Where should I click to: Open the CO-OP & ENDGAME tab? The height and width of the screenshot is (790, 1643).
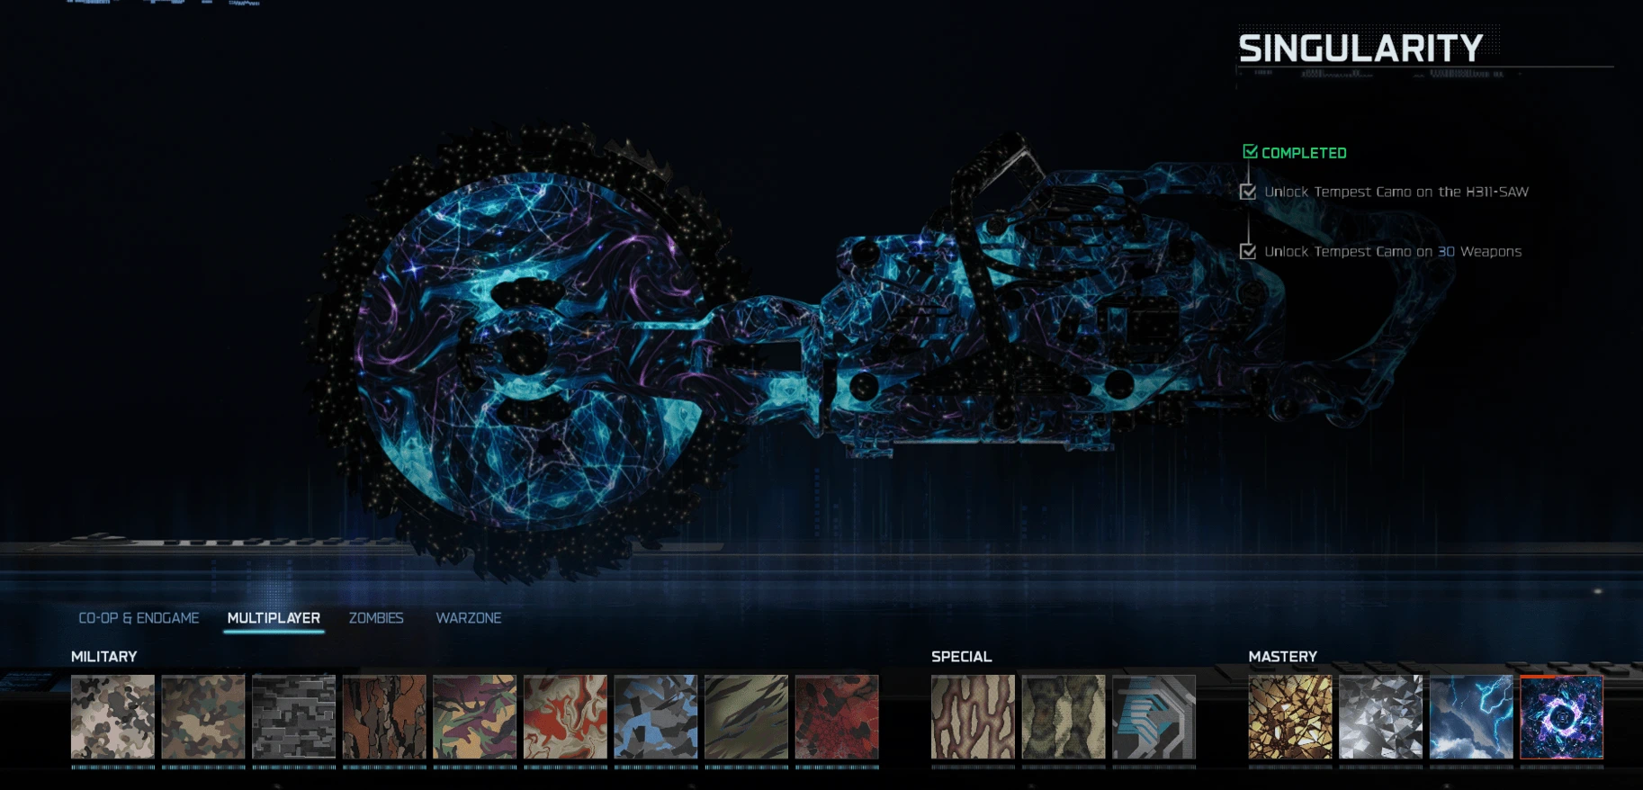[x=139, y=618]
